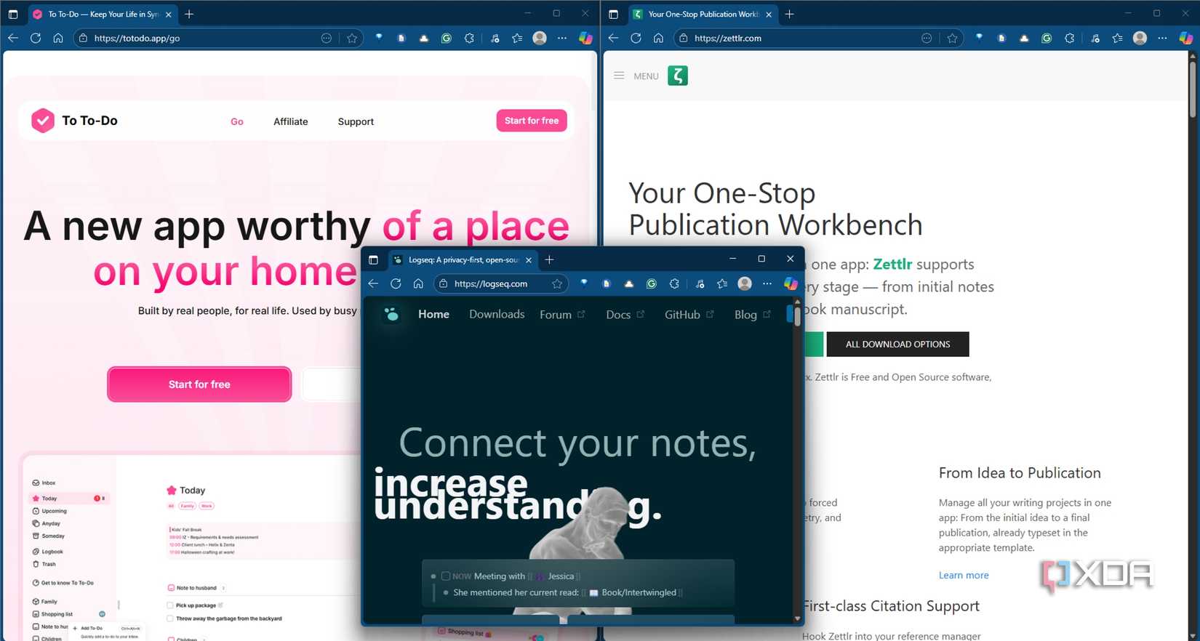
Task: Click the Logseq page scrollbar thumb
Action: coord(797,315)
